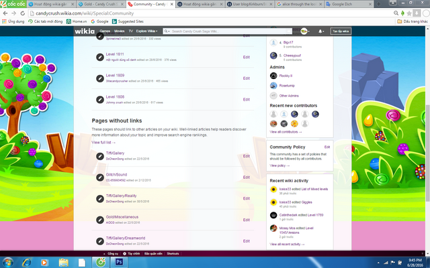Screen dimensions: 430x268
Task: Open the Gold/Miscellaneous page link
Action: point(122,217)
